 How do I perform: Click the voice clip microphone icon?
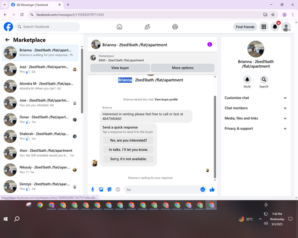click(92, 189)
